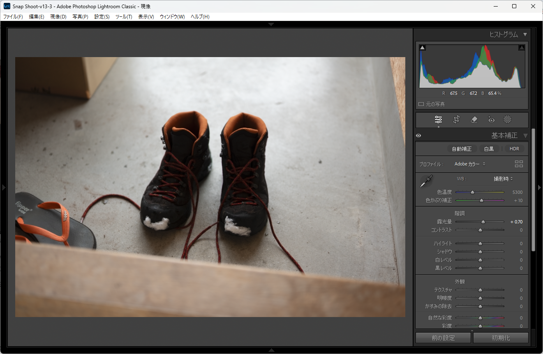Select the Healing eraser tool
This screenshot has height=354, width=543.
tap(474, 120)
